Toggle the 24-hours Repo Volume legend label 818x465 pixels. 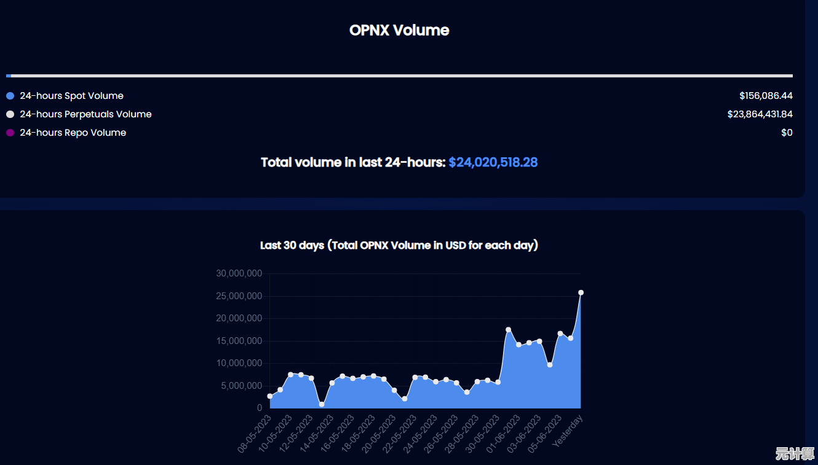point(73,133)
